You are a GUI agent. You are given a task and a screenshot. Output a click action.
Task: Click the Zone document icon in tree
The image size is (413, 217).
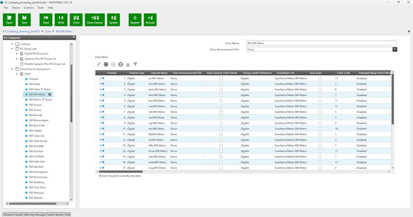pyautogui.click(x=22, y=74)
